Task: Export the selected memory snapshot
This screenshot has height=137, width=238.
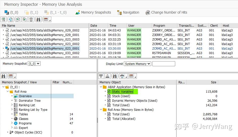Action: [x=24, y=19]
